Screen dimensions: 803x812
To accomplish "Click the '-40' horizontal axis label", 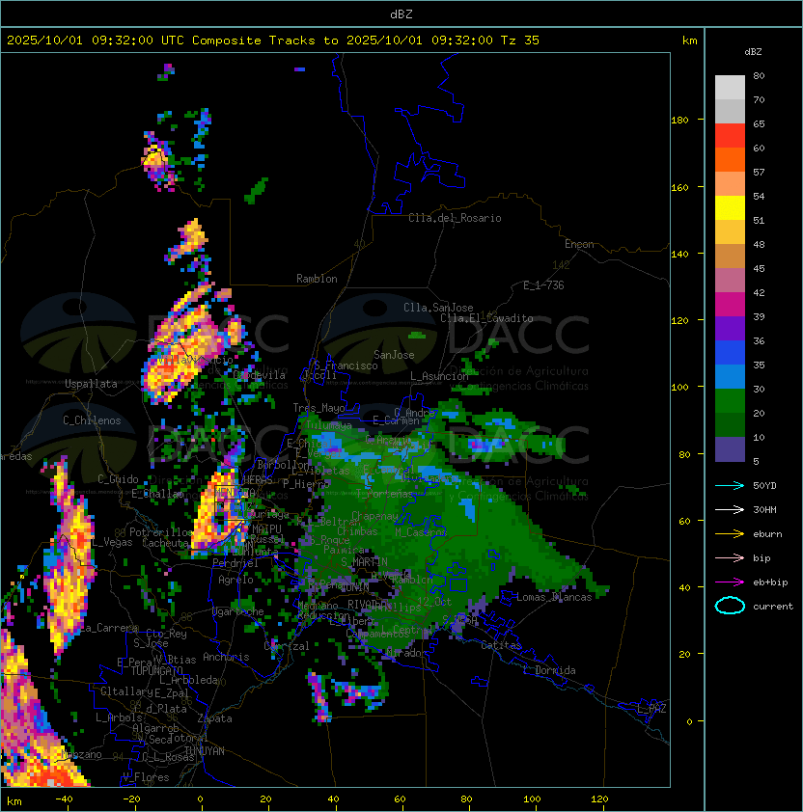I will (x=65, y=799).
